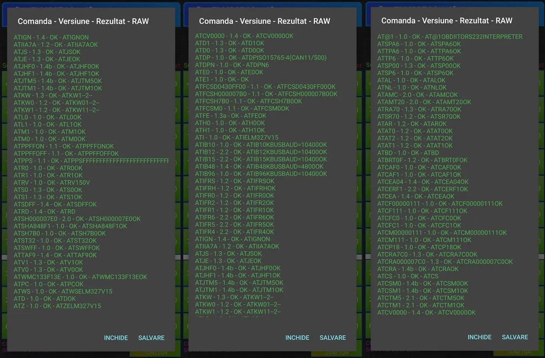Select the ATIFRH - 1.2 - OK row
This screenshot has height=358, width=545.
pyautogui.click(x=235, y=188)
